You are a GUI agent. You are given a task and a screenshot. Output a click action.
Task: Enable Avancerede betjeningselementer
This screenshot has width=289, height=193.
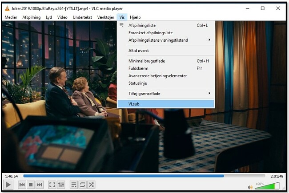click(166, 76)
